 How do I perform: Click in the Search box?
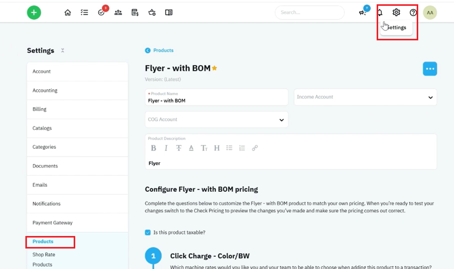(x=310, y=13)
